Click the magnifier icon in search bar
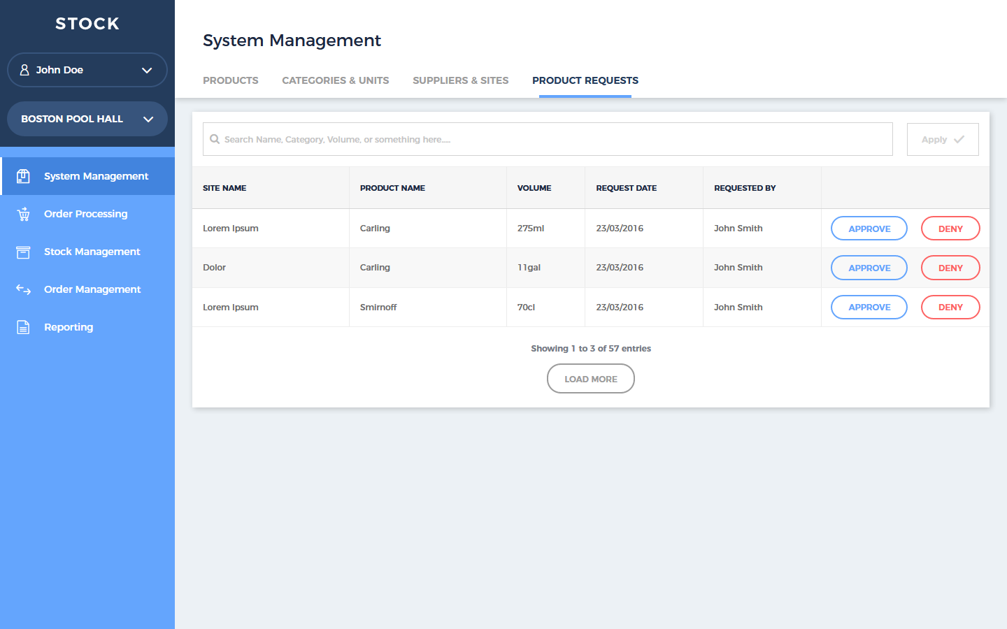Screen dimensions: 1007x629 215,139
